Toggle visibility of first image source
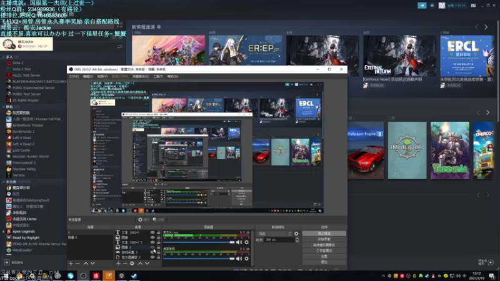 (x=152, y=237)
